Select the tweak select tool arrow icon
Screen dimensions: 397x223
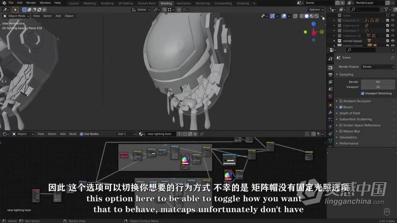coord(15,10)
